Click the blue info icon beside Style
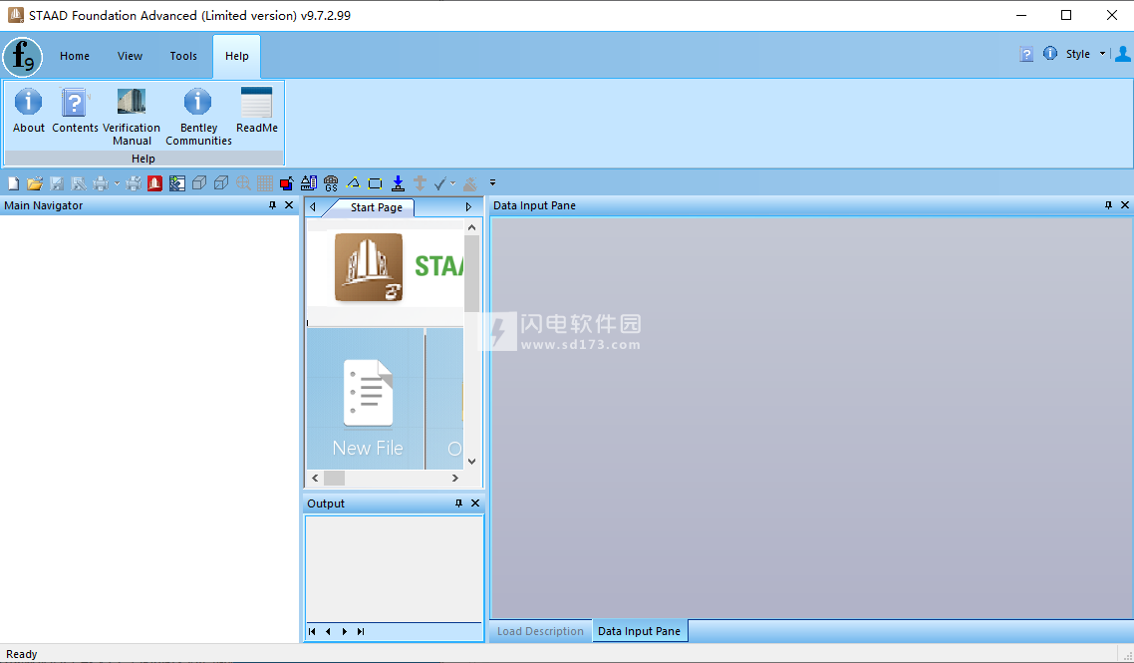 1050,54
